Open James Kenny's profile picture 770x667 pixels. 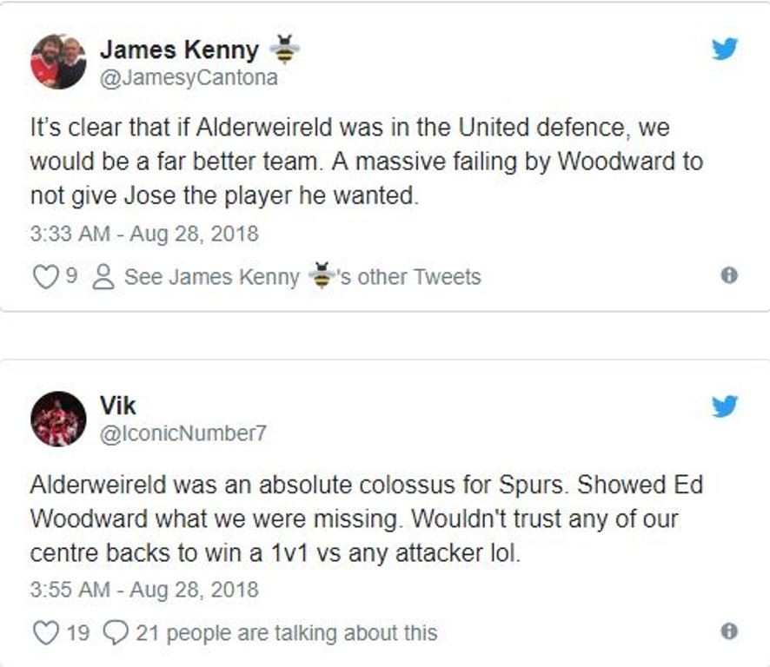point(58,62)
